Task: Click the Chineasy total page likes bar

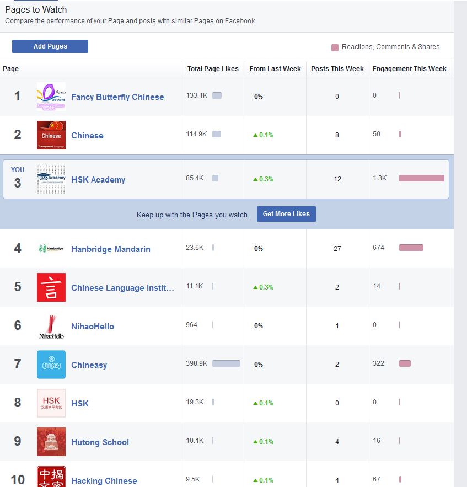Action: point(227,363)
